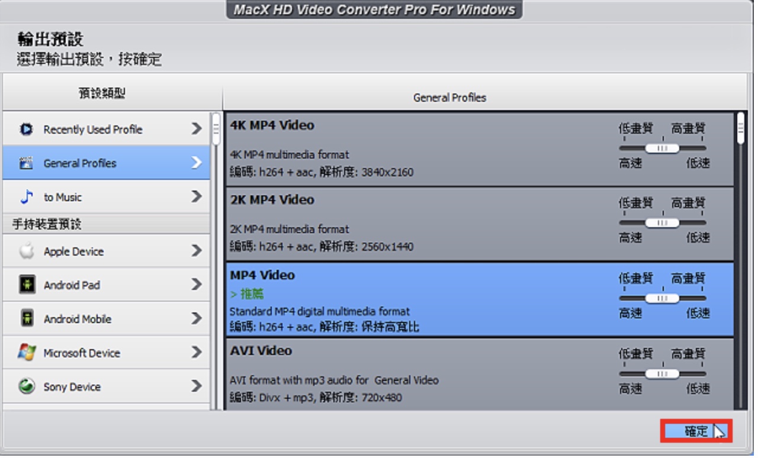Adjust quality slider for MP4 Video
This screenshot has width=758, height=458.
point(662,299)
